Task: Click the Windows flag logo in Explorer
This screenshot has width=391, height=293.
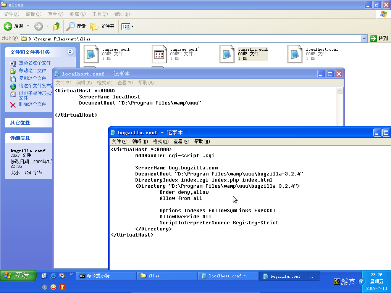Action: [383, 14]
